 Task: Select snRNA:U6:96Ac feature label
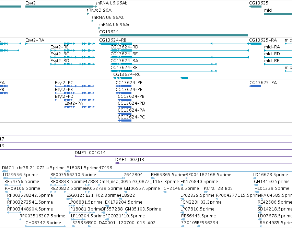coord(114,25)
